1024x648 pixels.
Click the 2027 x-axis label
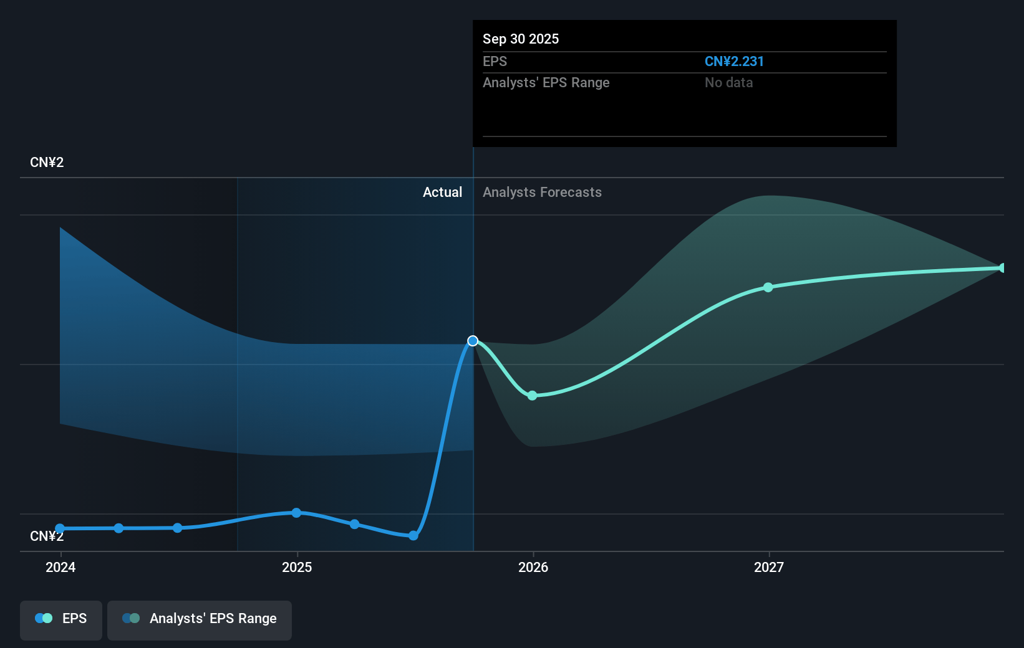769,567
